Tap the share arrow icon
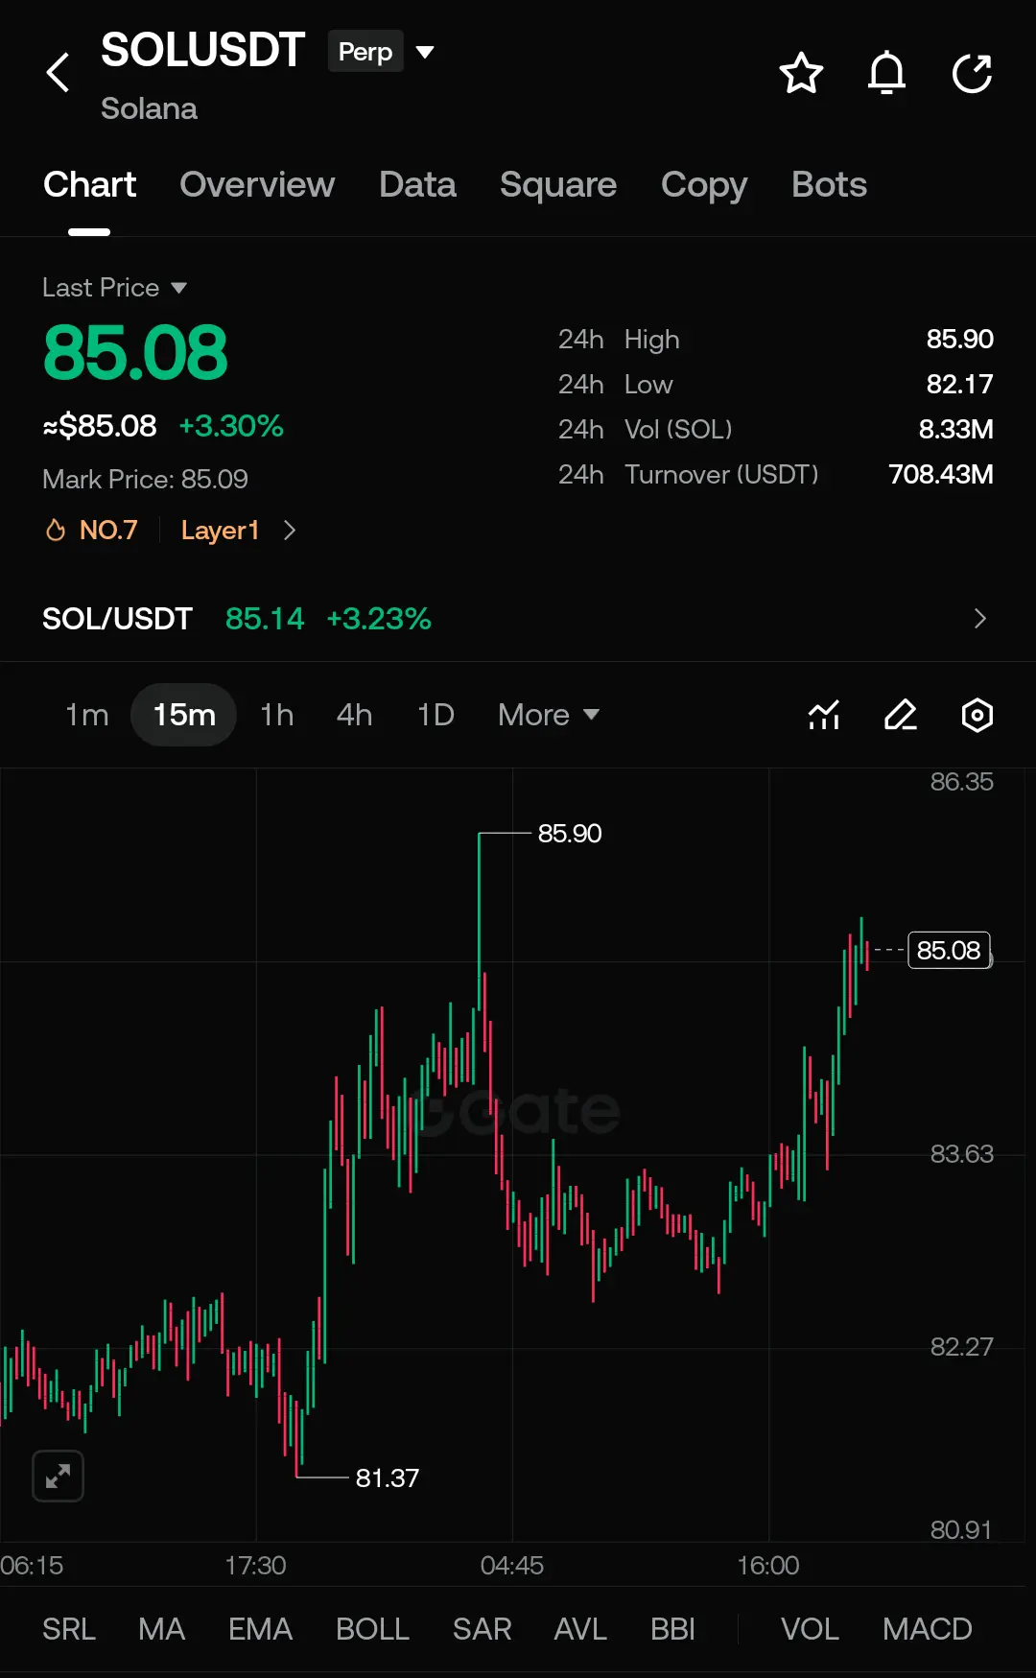 (x=972, y=73)
